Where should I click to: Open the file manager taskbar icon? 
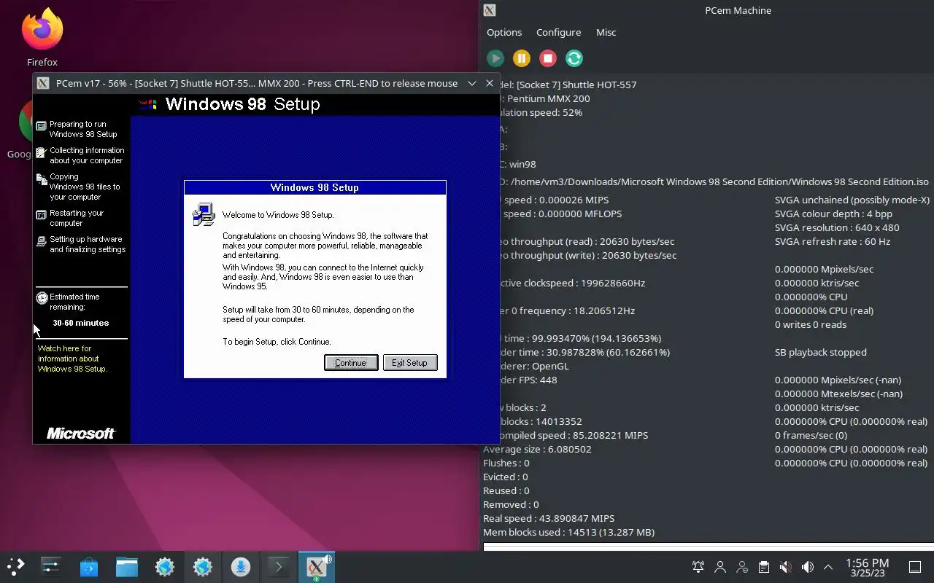pyautogui.click(x=127, y=567)
